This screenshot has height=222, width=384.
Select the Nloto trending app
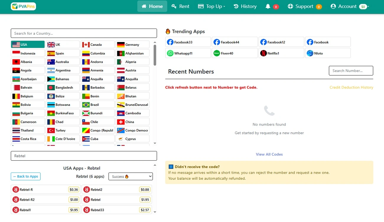pos(328,53)
